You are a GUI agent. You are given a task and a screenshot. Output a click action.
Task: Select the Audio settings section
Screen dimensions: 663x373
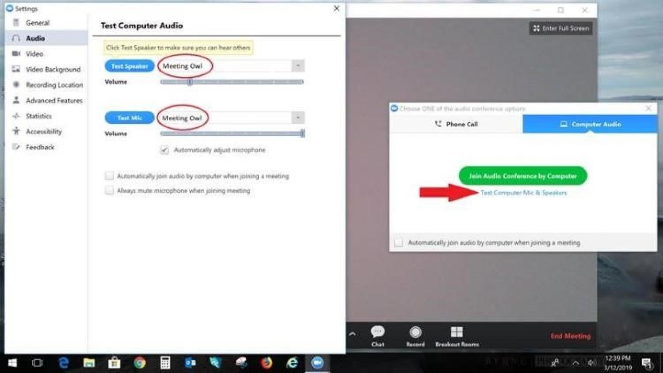[46, 38]
